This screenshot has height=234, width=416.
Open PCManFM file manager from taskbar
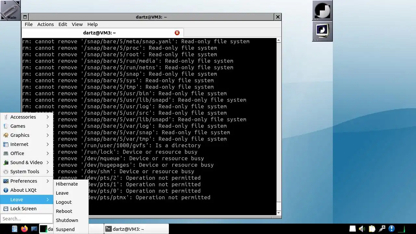(x=14, y=229)
